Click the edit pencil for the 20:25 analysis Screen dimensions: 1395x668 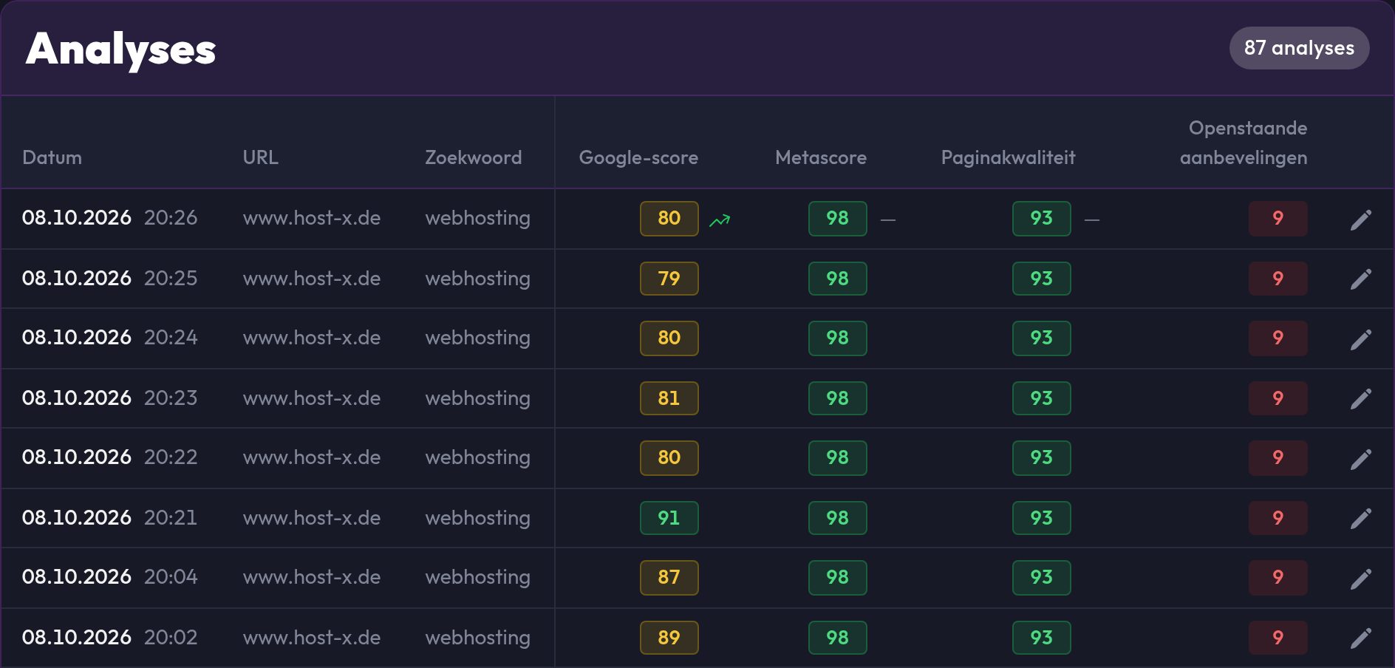tap(1361, 279)
